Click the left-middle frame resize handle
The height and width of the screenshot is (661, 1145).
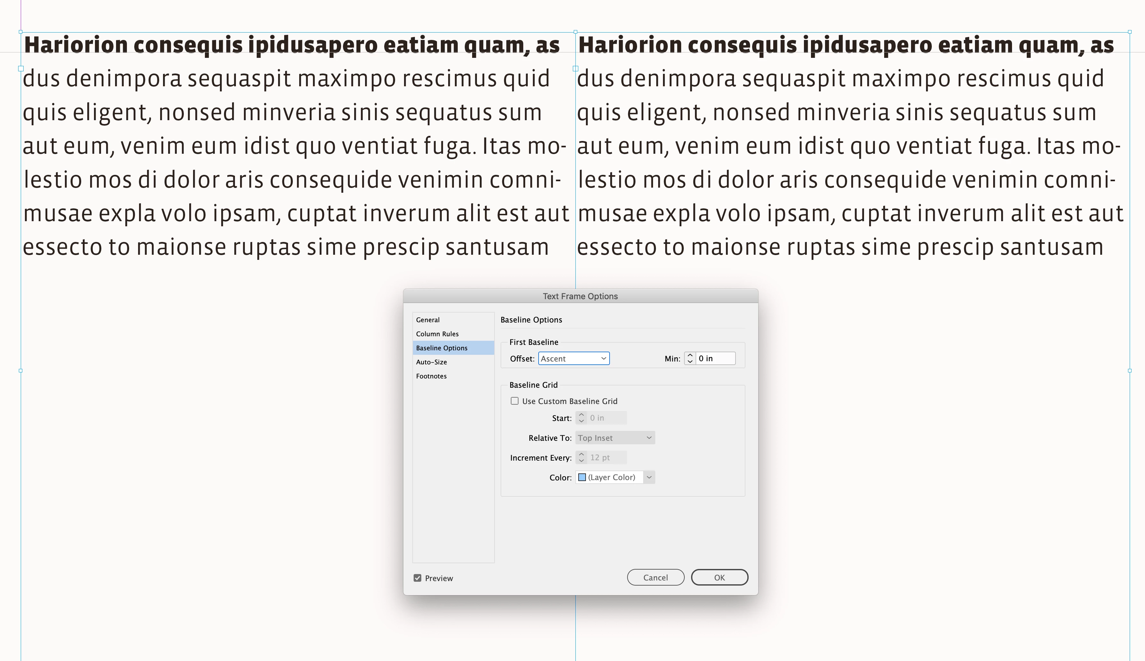(21, 370)
